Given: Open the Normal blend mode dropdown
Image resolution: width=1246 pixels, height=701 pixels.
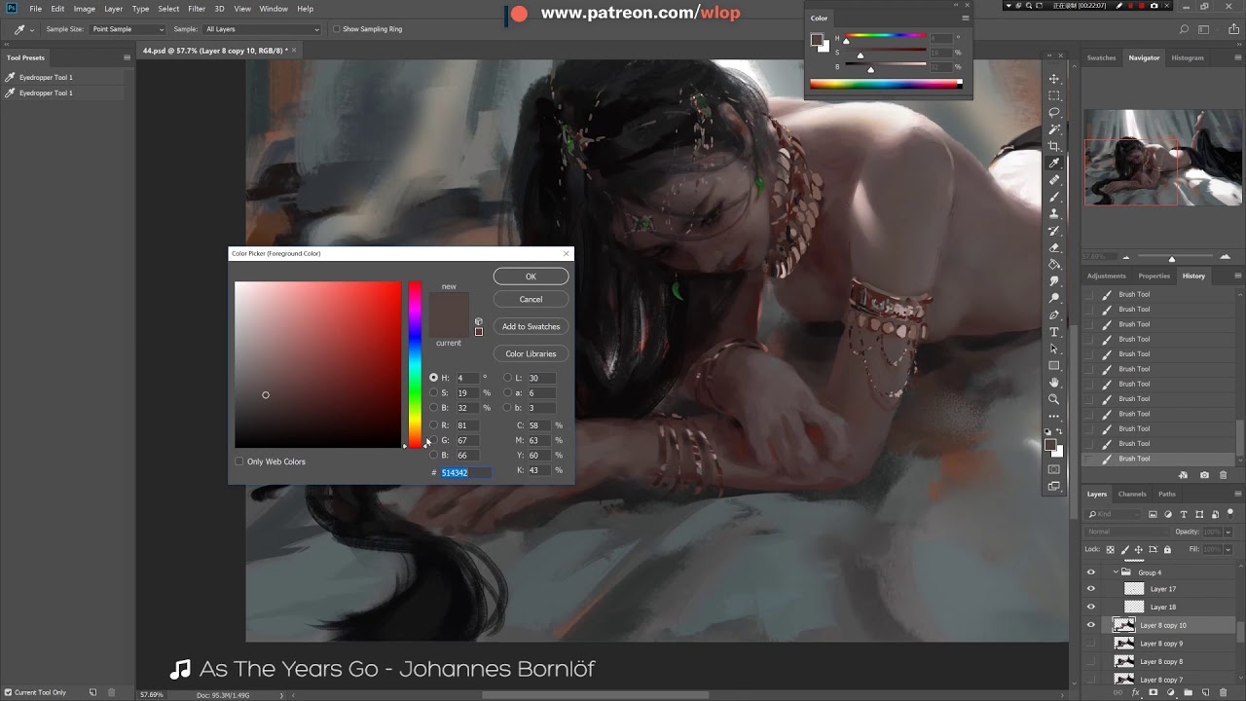Looking at the screenshot, I should click(1126, 532).
